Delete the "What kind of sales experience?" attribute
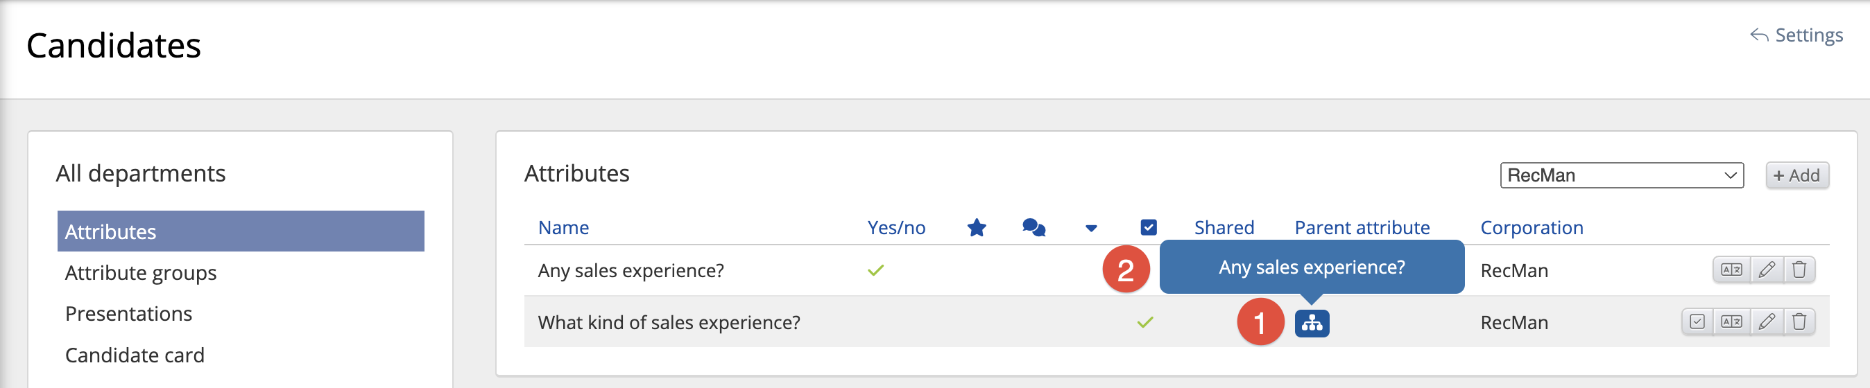The width and height of the screenshot is (1870, 388). (x=1799, y=321)
